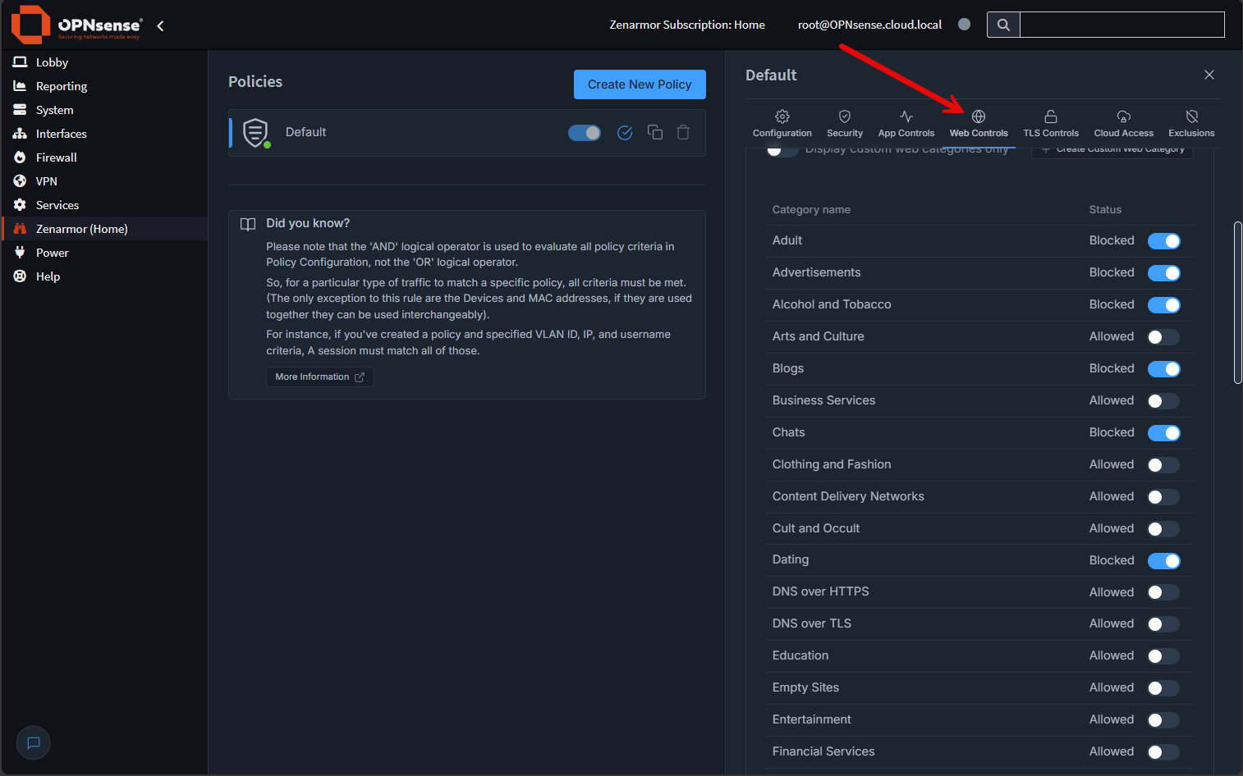The image size is (1243, 776).
Task: Delete the Default policy with trash icon
Action: pos(682,132)
